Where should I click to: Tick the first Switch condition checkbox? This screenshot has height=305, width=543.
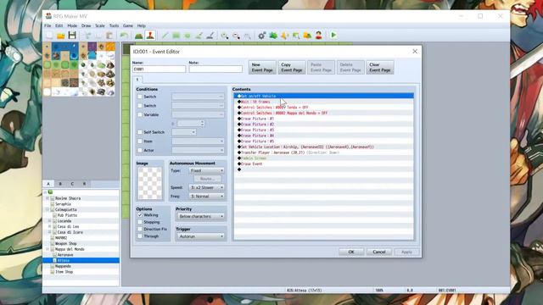tap(140, 97)
